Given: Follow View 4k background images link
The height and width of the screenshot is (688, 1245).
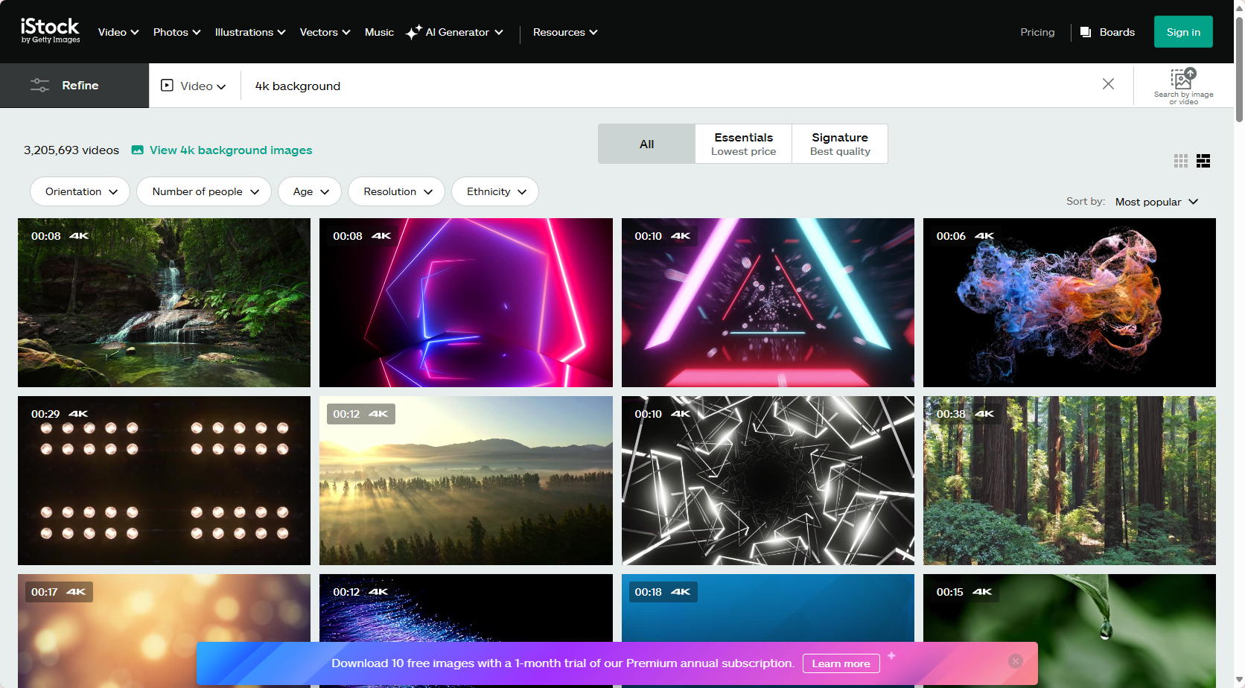Looking at the screenshot, I should pyautogui.click(x=231, y=150).
